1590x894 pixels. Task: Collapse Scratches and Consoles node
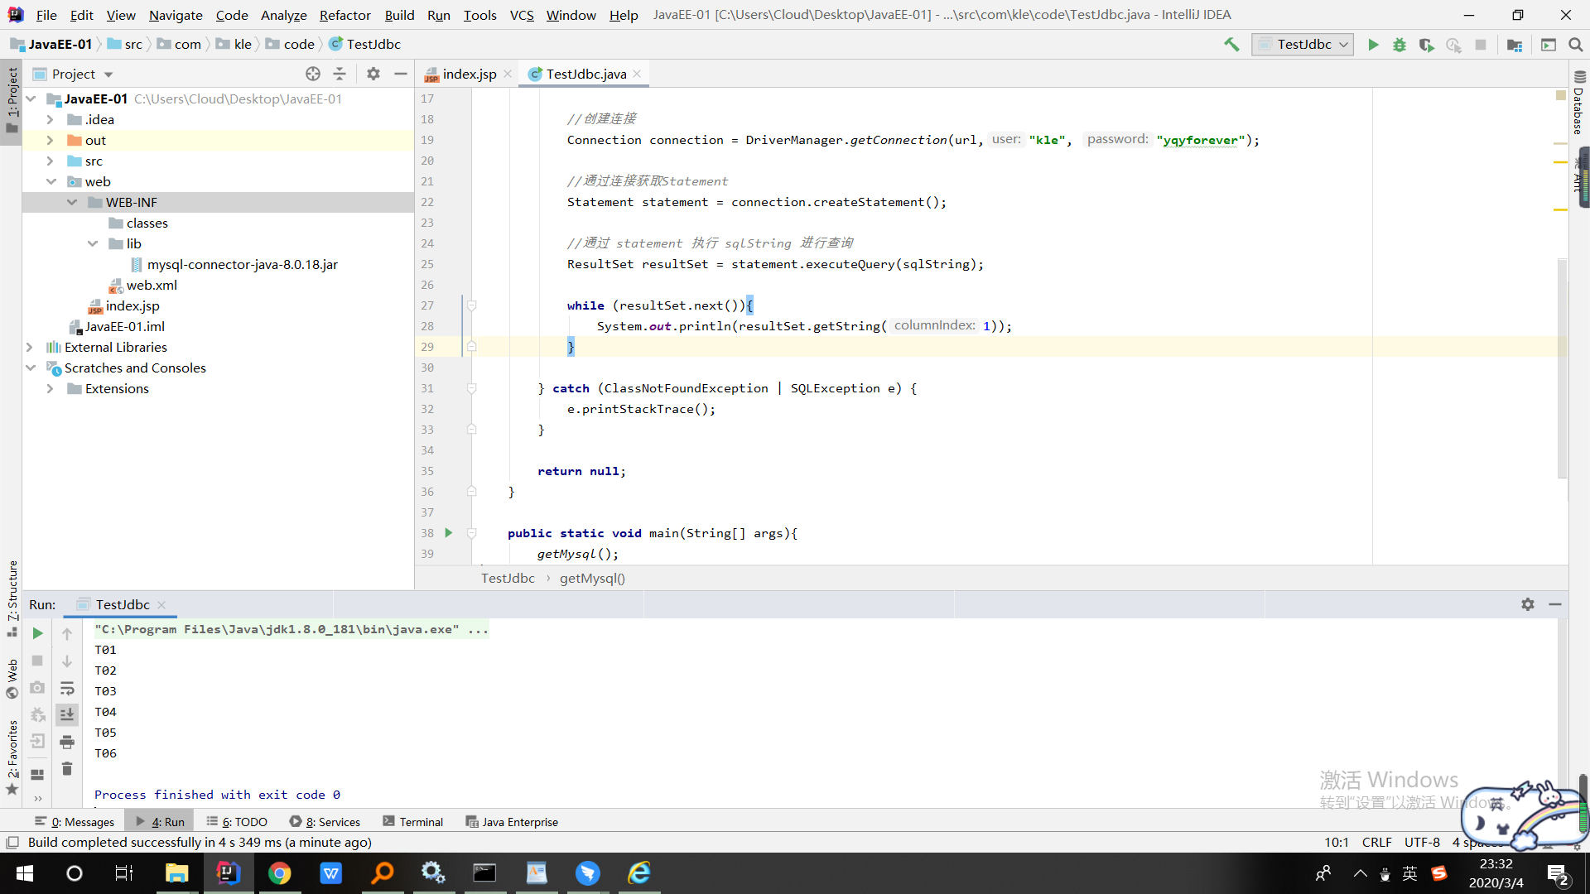click(x=31, y=368)
